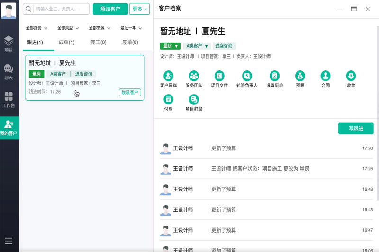The width and height of the screenshot is (379, 252).
Task: Open the 客户资料 icon
Action: (x=168, y=76)
